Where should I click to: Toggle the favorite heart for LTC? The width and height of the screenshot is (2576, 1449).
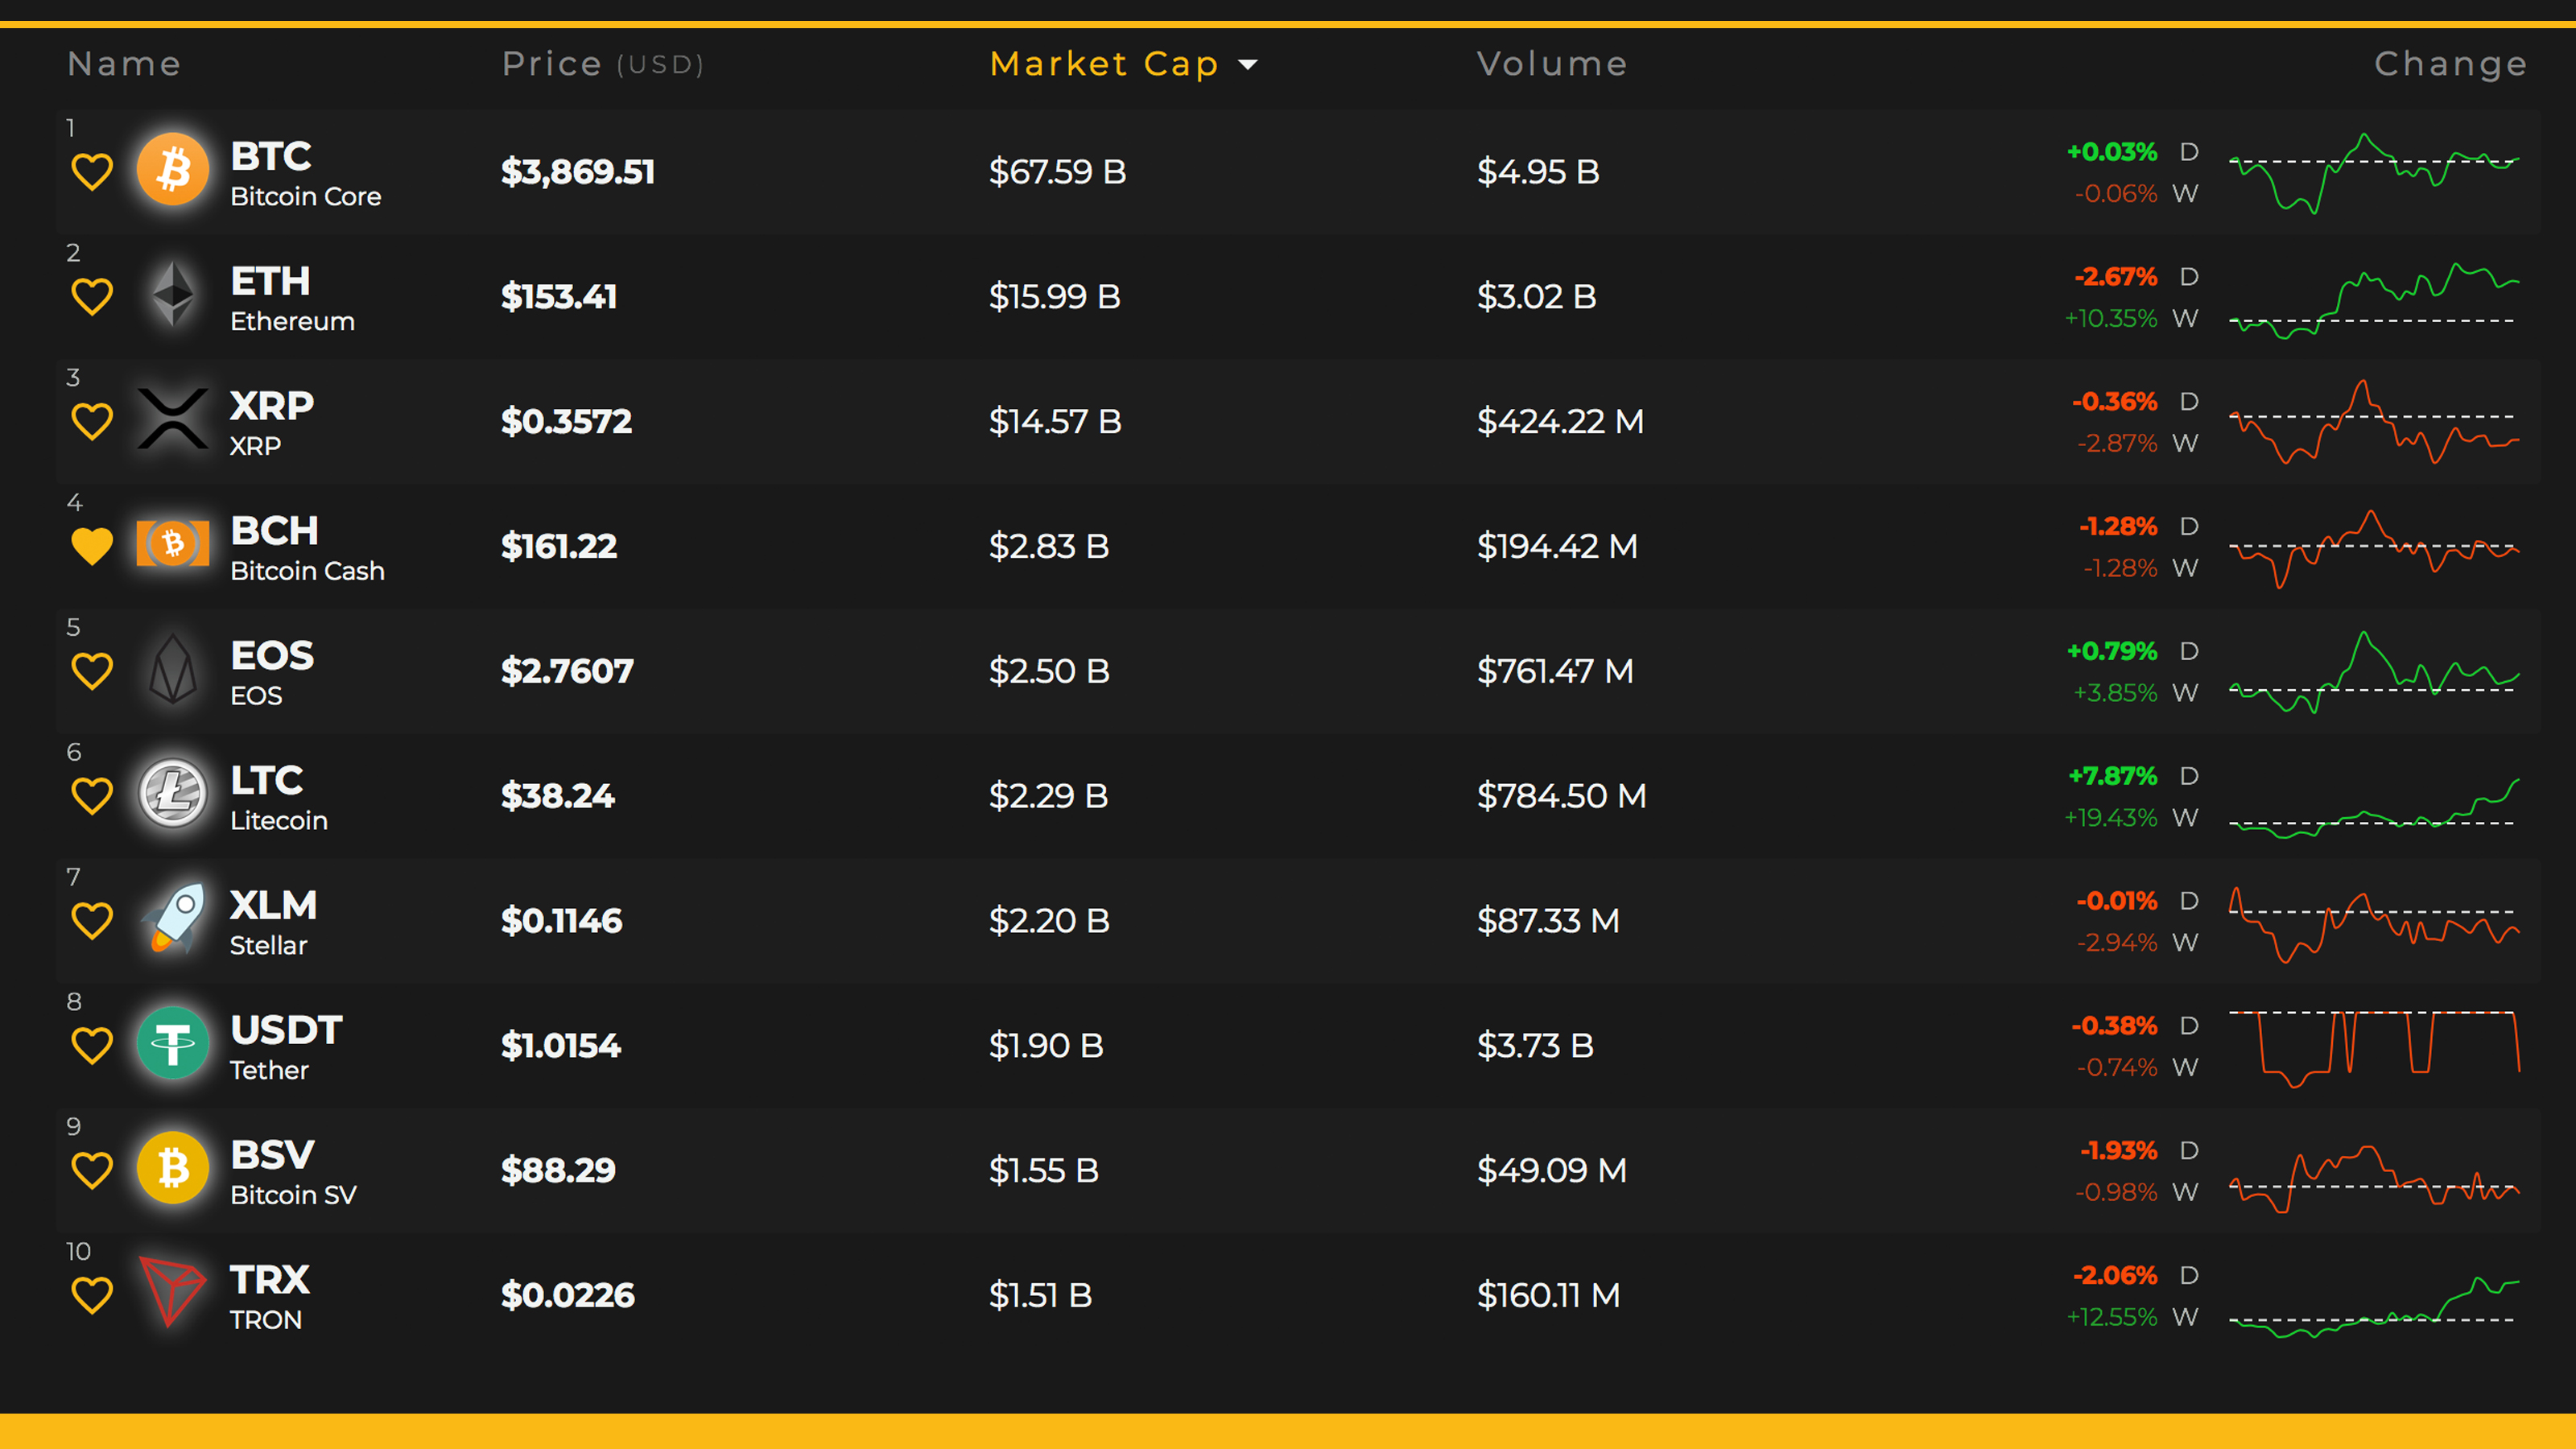click(x=92, y=796)
